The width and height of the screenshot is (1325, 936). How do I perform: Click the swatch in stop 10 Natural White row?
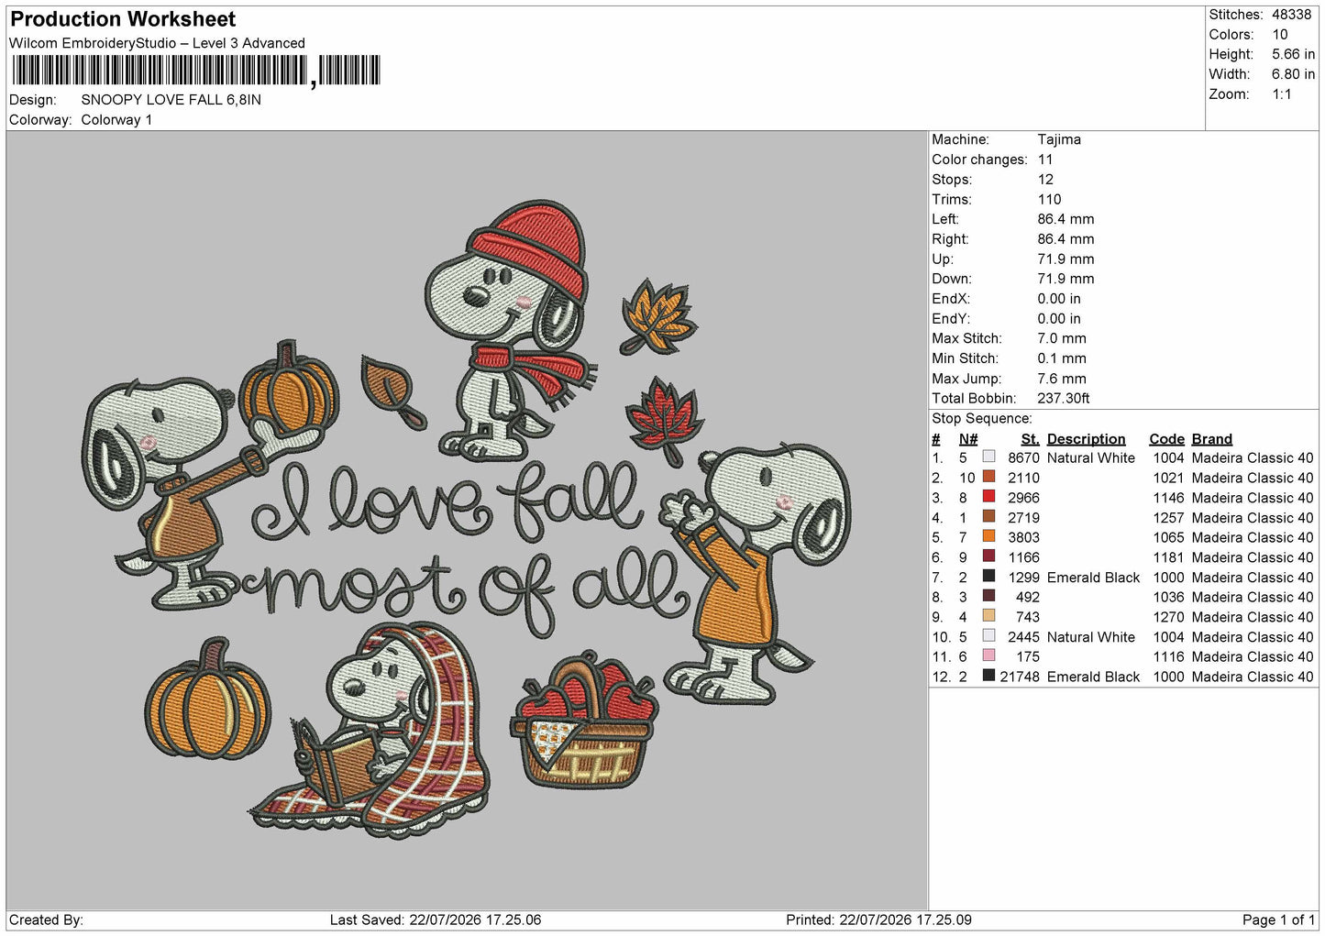[988, 636]
